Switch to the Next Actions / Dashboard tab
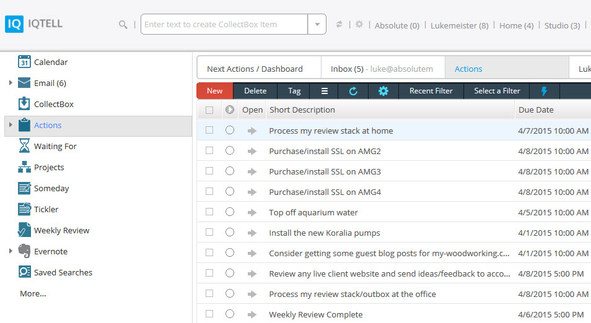The width and height of the screenshot is (591, 323). click(255, 69)
